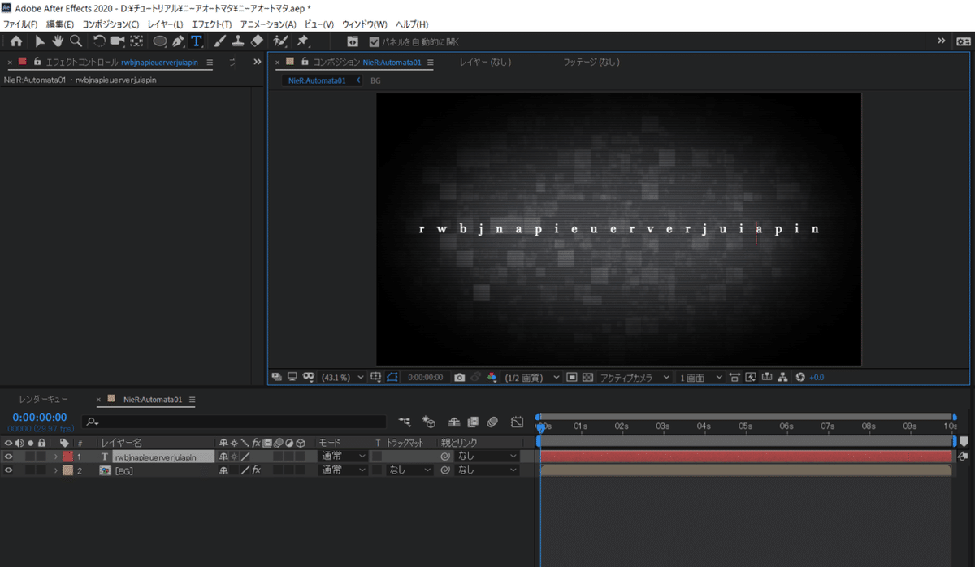
Task: Choose the Clone Stamp tool
Action: pyautogui.click(x=238, y=41)
